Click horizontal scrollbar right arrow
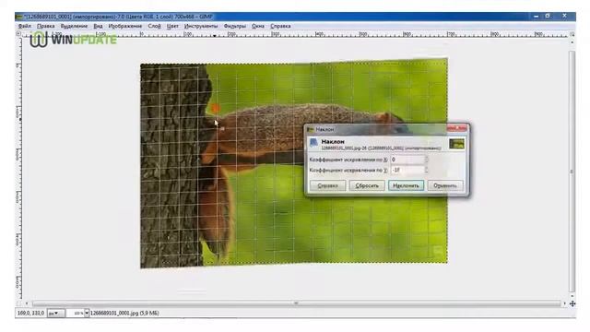590x332 pixels. [x=564, y=303]
